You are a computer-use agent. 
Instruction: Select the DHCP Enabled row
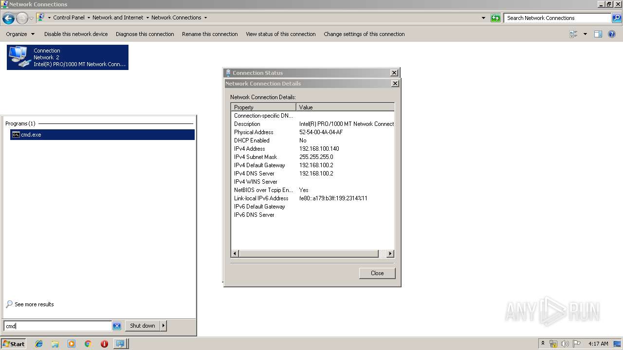click(312, 140)
